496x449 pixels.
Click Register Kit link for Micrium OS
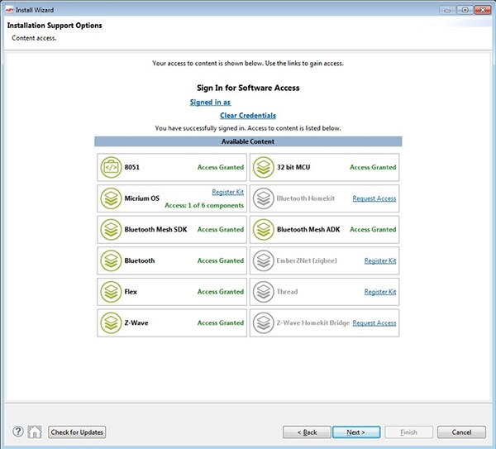(227, 192)
